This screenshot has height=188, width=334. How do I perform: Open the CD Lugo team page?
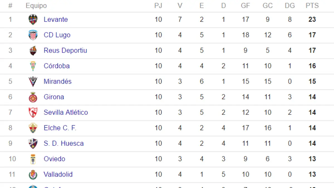tap(57, 35)
